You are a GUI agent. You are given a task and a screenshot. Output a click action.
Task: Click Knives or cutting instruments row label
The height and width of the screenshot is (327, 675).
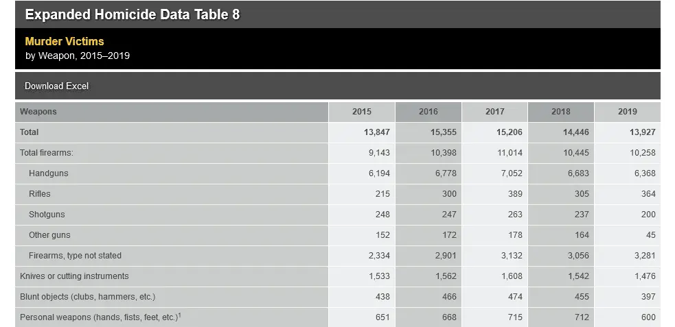point(74,276)
